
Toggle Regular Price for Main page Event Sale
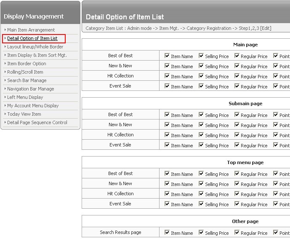237,86
